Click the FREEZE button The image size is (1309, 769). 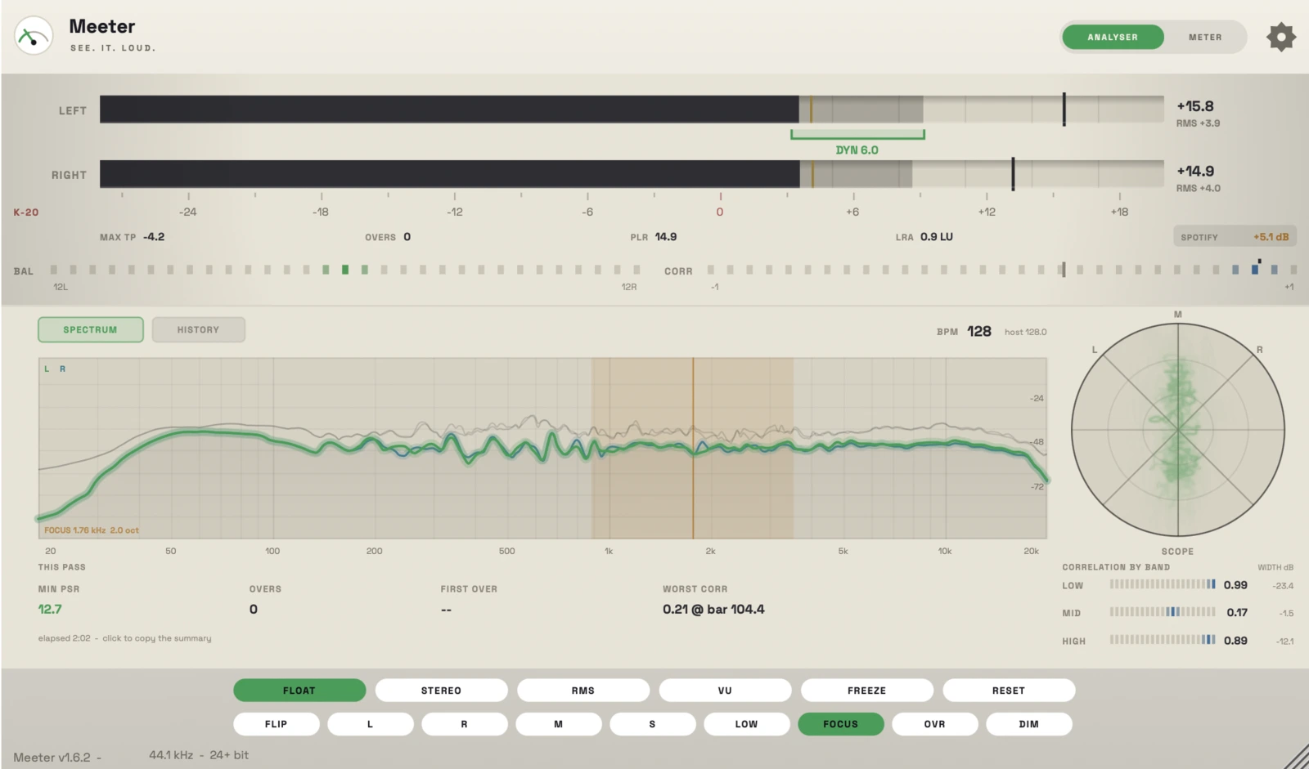click(x=866, y=691)
